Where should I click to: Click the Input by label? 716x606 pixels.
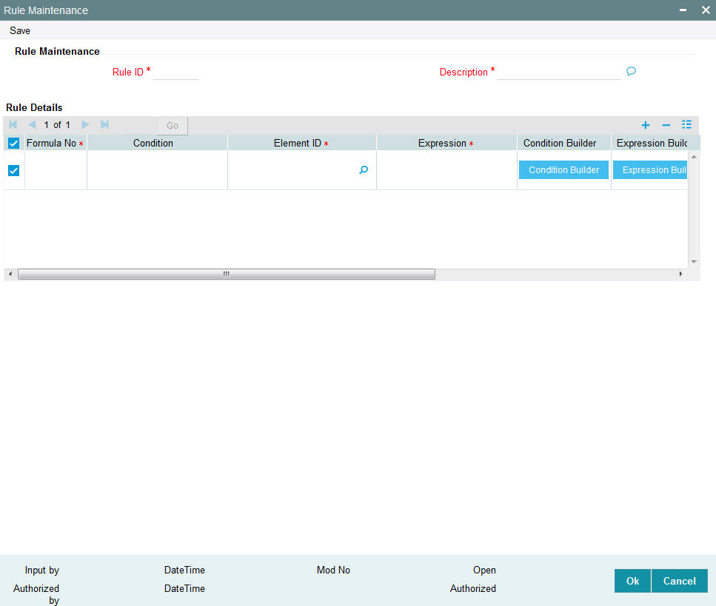(x=42, y=570)
